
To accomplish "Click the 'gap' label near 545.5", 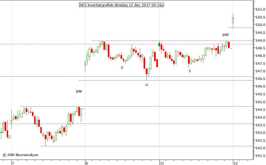I will tap(79, 91).
